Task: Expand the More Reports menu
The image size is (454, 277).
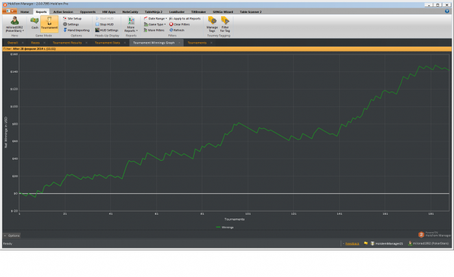Action: [131, 25]
